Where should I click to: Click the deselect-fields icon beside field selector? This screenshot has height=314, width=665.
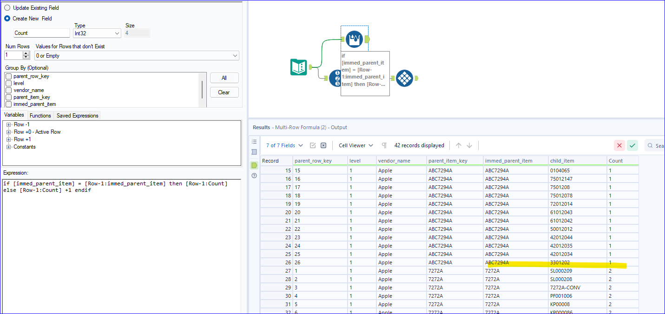point(323,145)
